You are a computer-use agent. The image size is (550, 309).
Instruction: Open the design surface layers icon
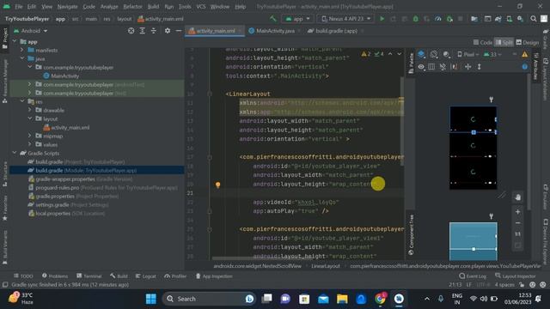(421, 54)
